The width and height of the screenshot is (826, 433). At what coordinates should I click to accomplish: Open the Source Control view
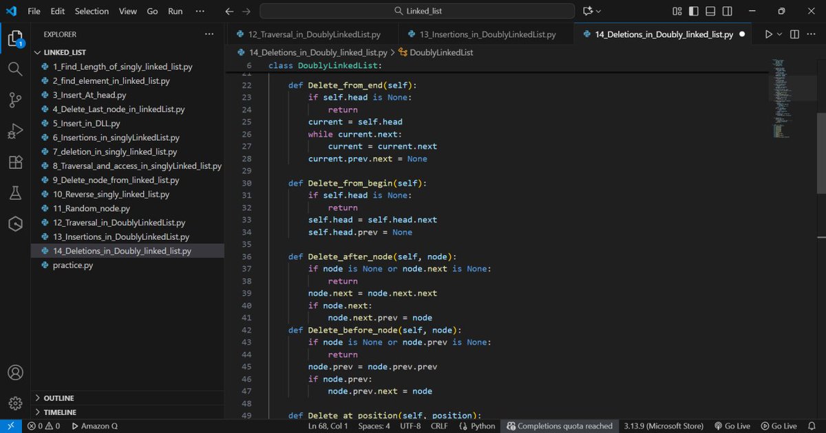click(15, 100)
